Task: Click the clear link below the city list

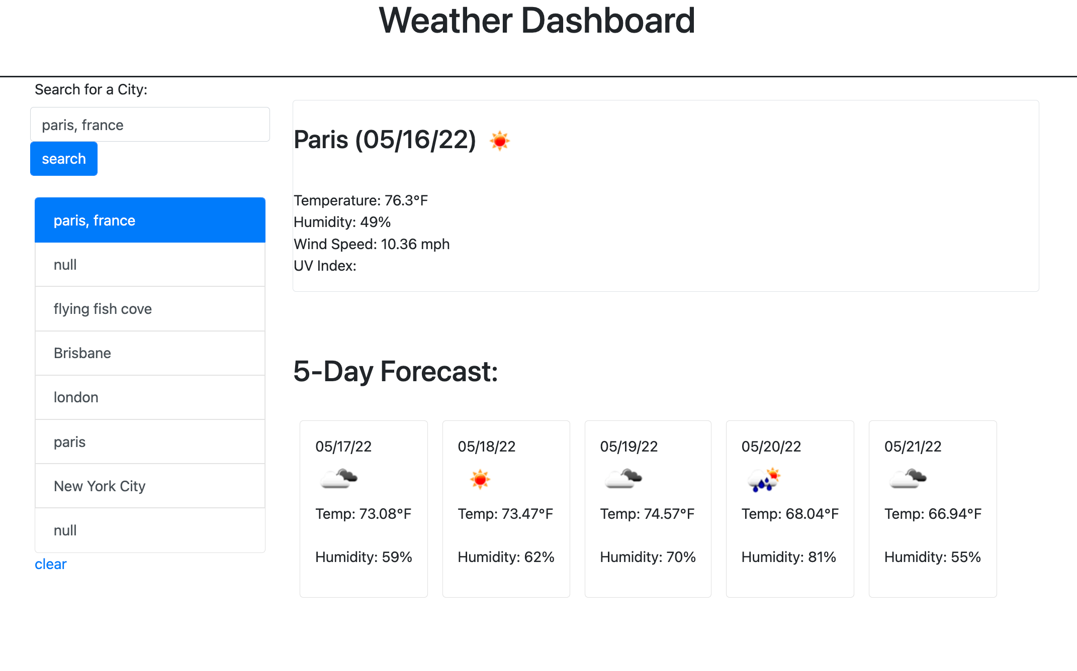Action: (50, 564)
